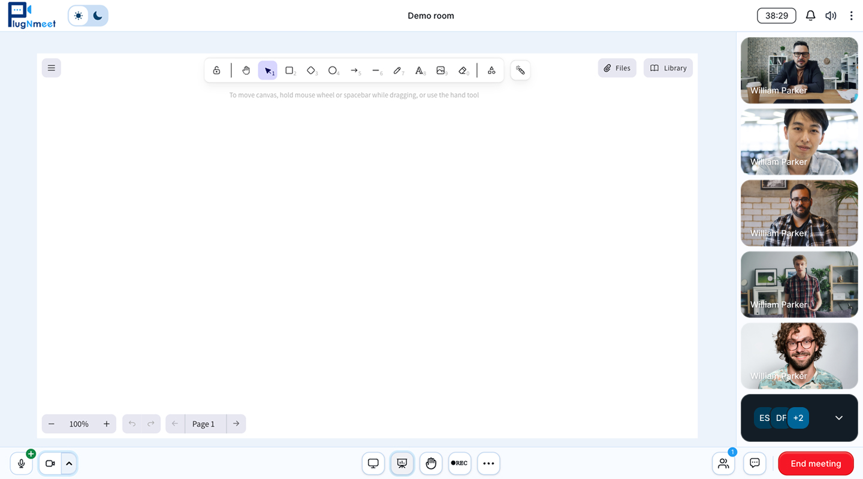
Task: Collapse the interpretation languages panel
Action: tap(838, 417)
